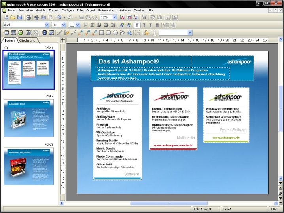Open the Arial font name dropdown
The height and width of the screenshot is (213, 284).
coord(47,25)
